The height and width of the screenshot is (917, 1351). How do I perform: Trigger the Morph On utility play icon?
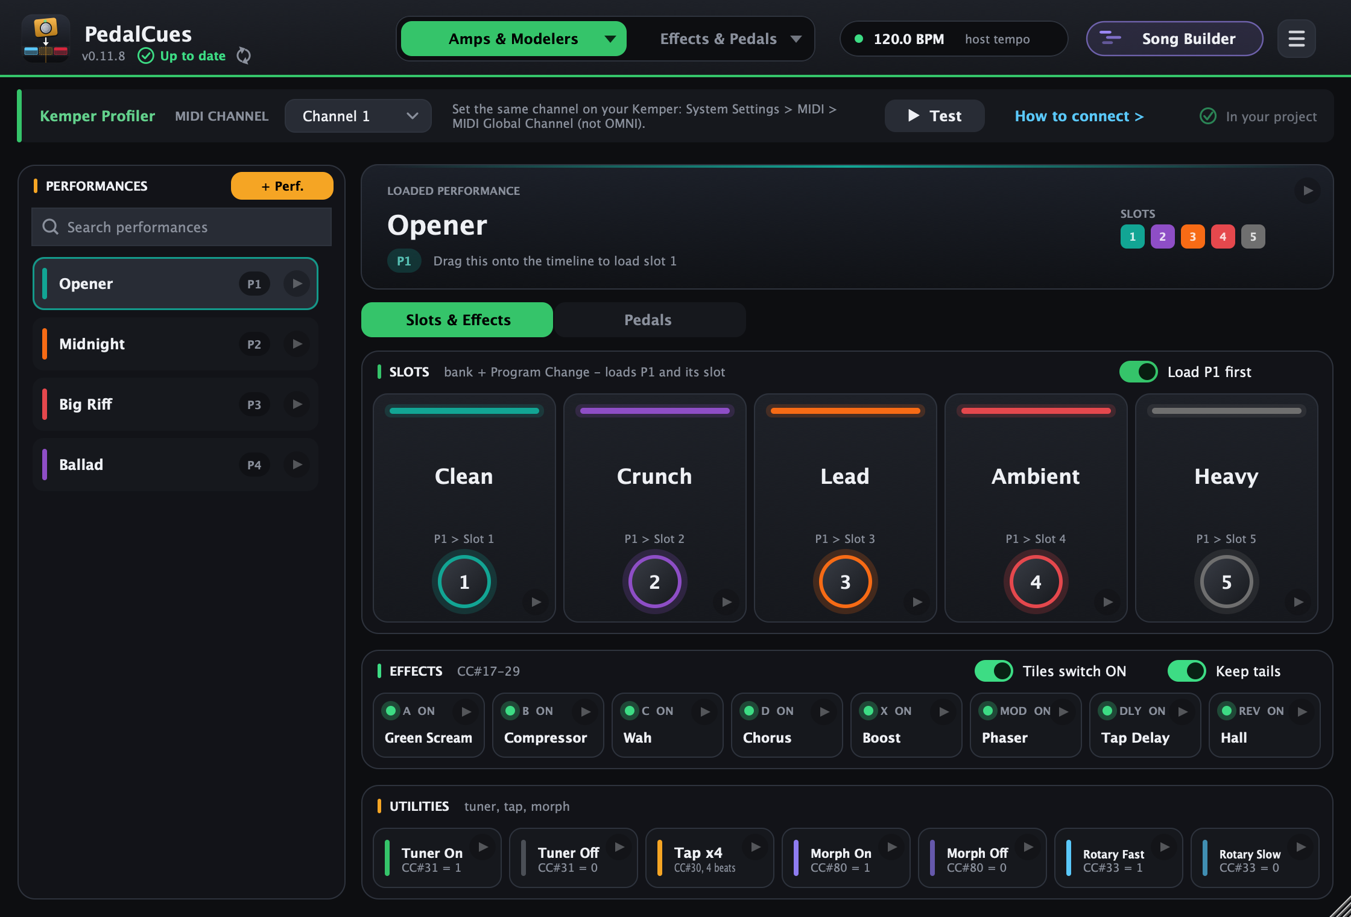[x=891, y=847]
